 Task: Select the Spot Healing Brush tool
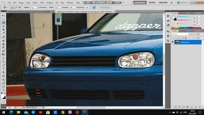[4, 37]
